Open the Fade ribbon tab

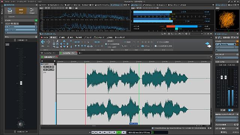[x=87, y=37]
